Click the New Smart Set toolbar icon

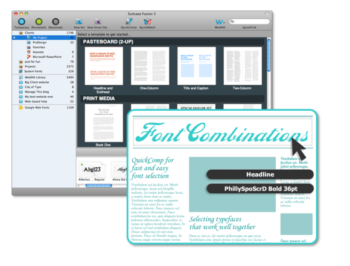[x=98, y=22]
